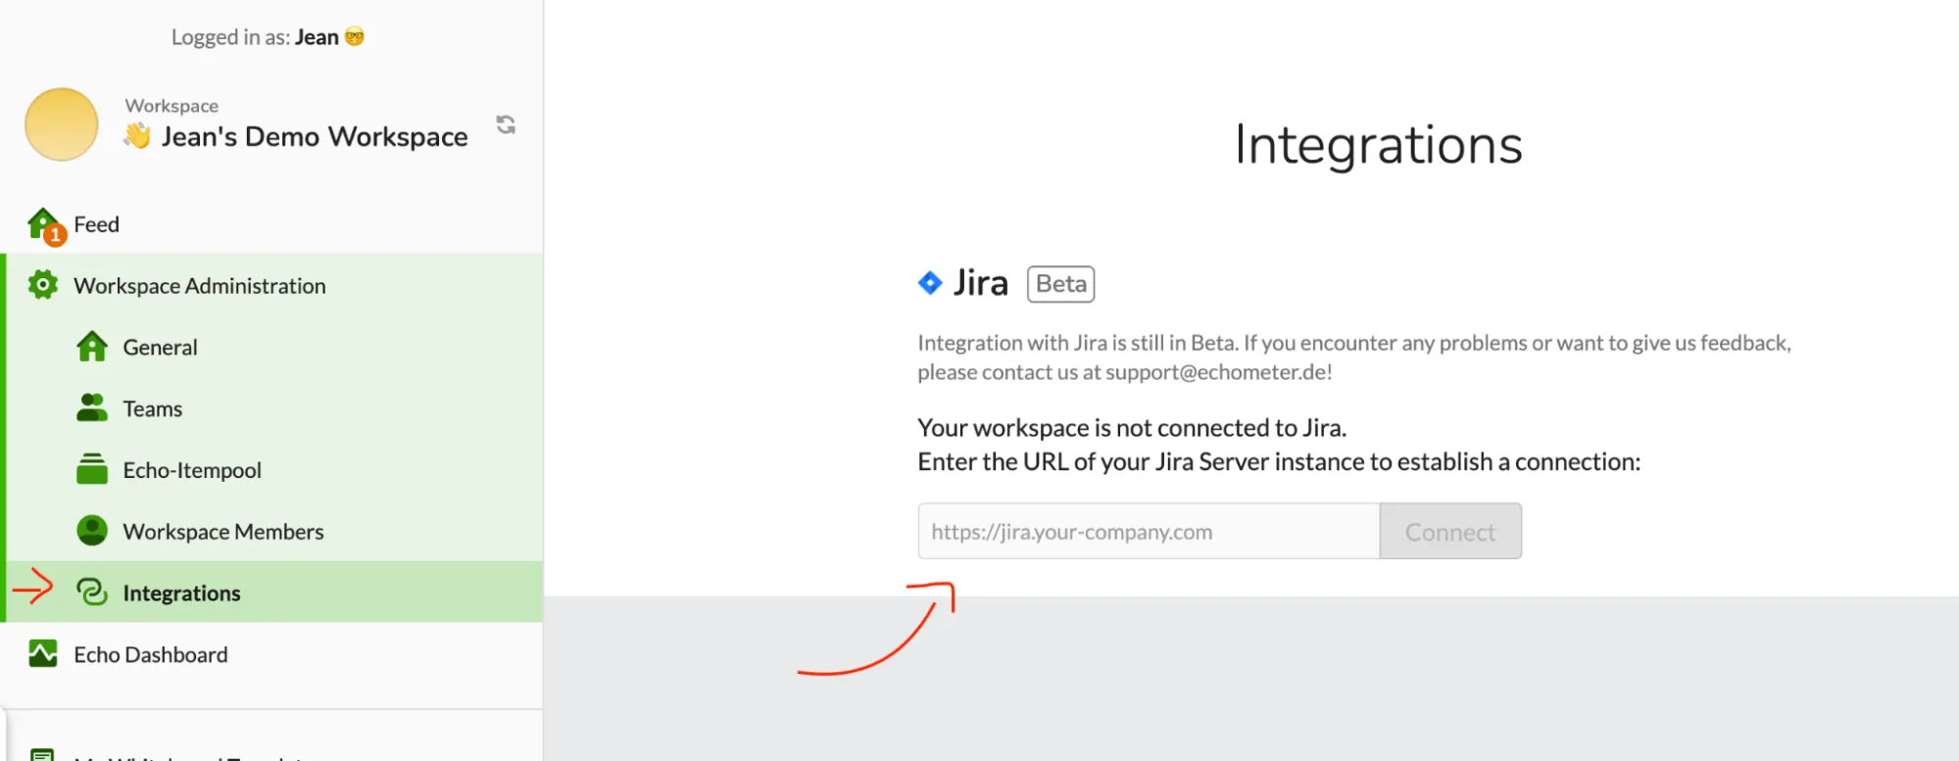Go to the Teams page label

coord(152,408)
